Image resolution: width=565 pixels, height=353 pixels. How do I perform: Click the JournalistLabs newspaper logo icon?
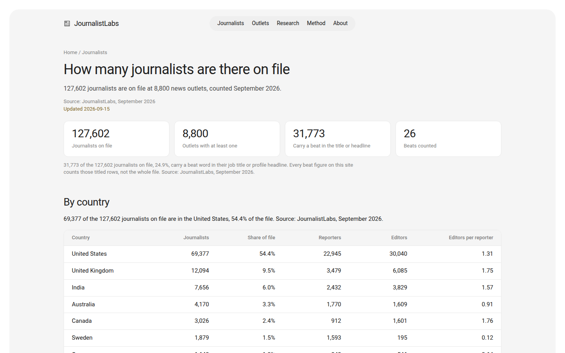(x=67, y=24)
